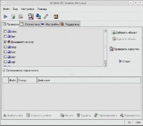Switch to the Проверка tab

11,24
